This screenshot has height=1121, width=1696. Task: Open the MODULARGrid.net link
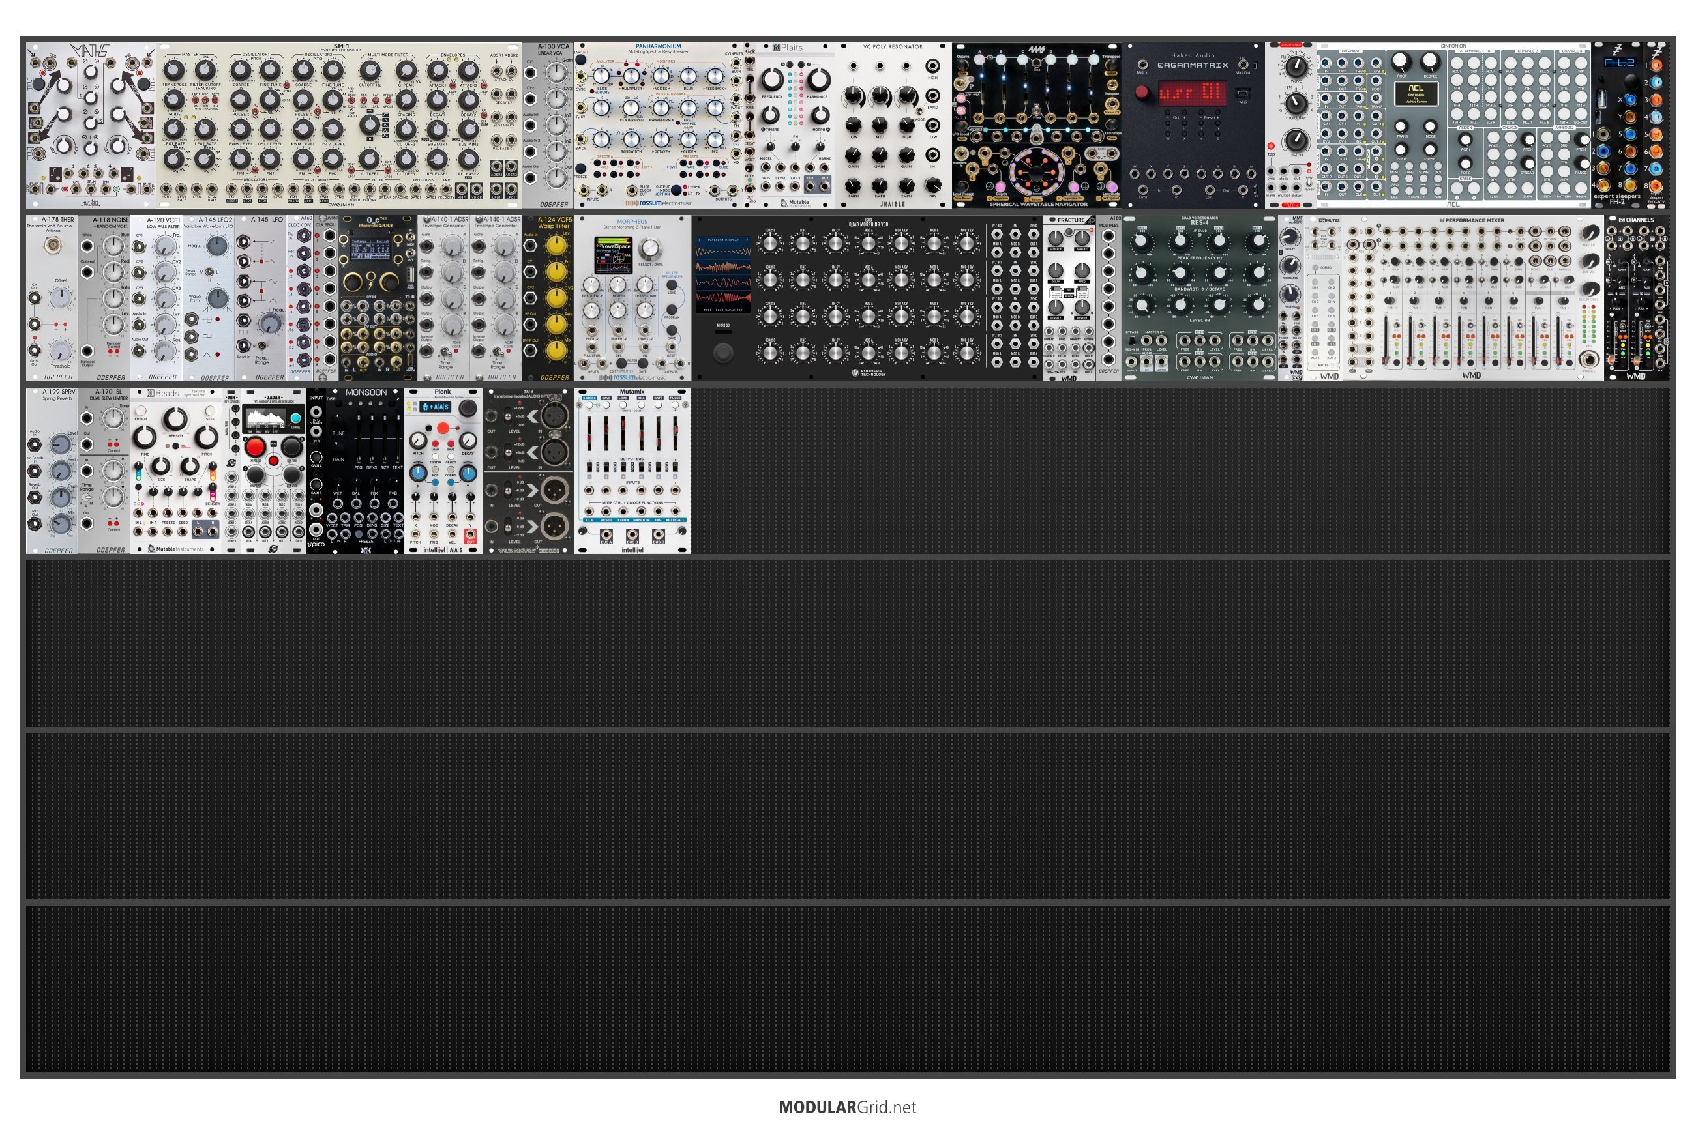[847, 1107]
